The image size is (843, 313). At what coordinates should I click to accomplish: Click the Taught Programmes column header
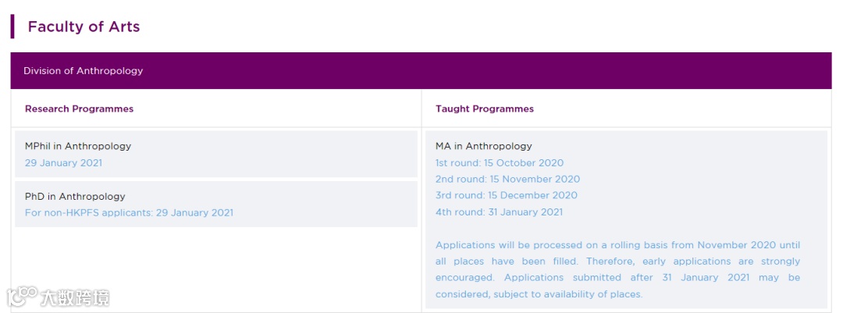(x=484, y=109)
